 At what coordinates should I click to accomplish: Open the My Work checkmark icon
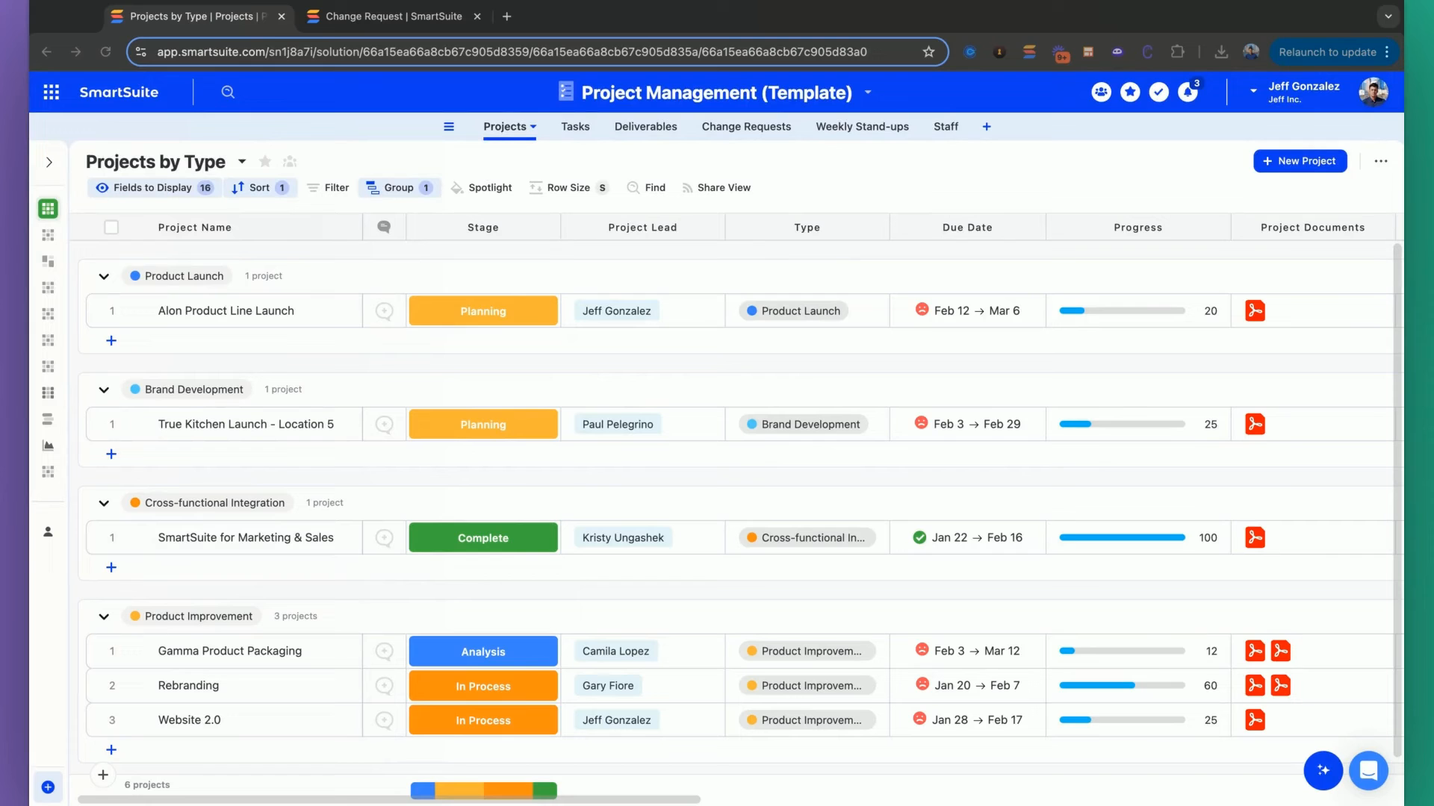pos(1158,92)
